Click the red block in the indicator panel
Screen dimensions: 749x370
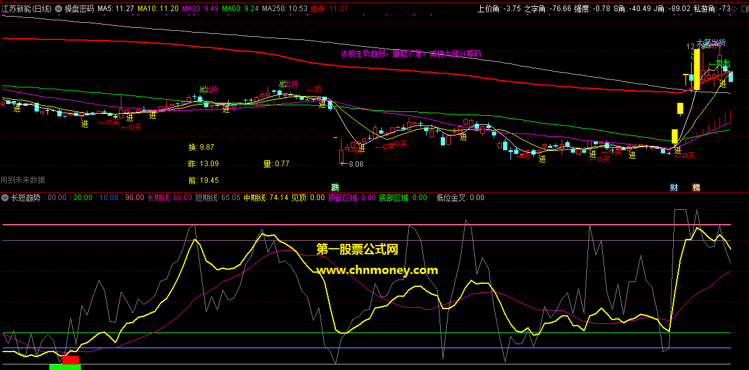(x=71, y=360)
